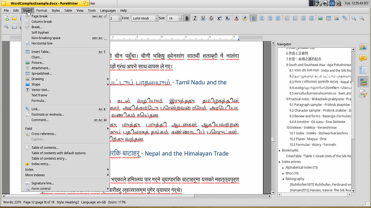Align text right

(270, 18)
